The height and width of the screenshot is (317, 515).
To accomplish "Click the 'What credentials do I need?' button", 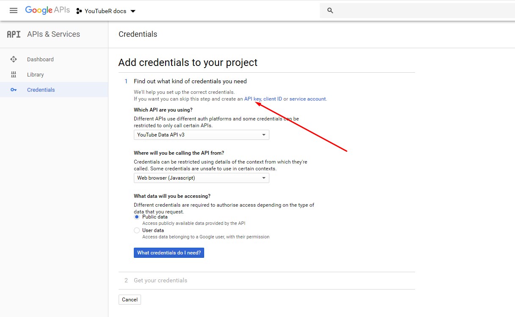I will click(169, 253).
